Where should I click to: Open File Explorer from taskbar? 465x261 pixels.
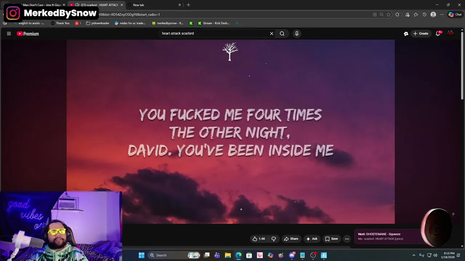point(228,255)
